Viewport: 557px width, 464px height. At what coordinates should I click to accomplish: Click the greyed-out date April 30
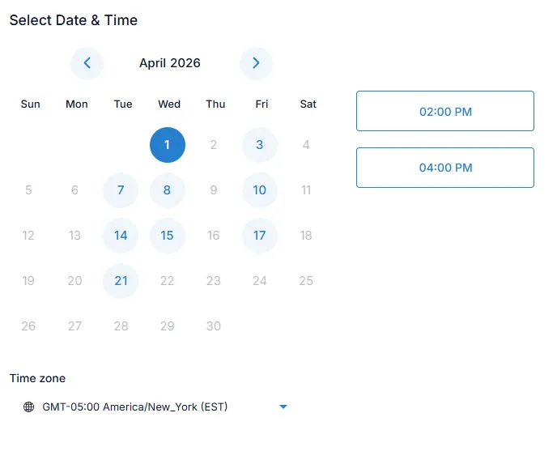point(214,326)
